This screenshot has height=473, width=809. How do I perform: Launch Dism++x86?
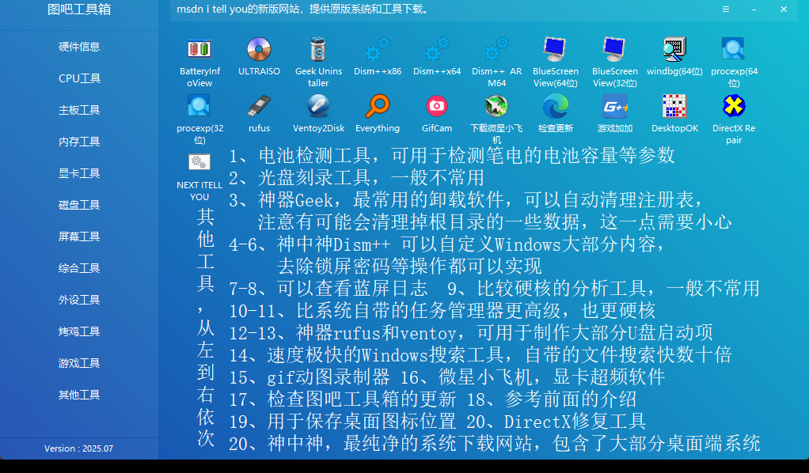tap(378, 50)
